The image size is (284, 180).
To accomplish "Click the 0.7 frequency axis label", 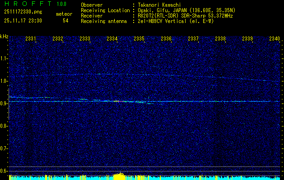I will pyautogui.click(x=4, y=148).
